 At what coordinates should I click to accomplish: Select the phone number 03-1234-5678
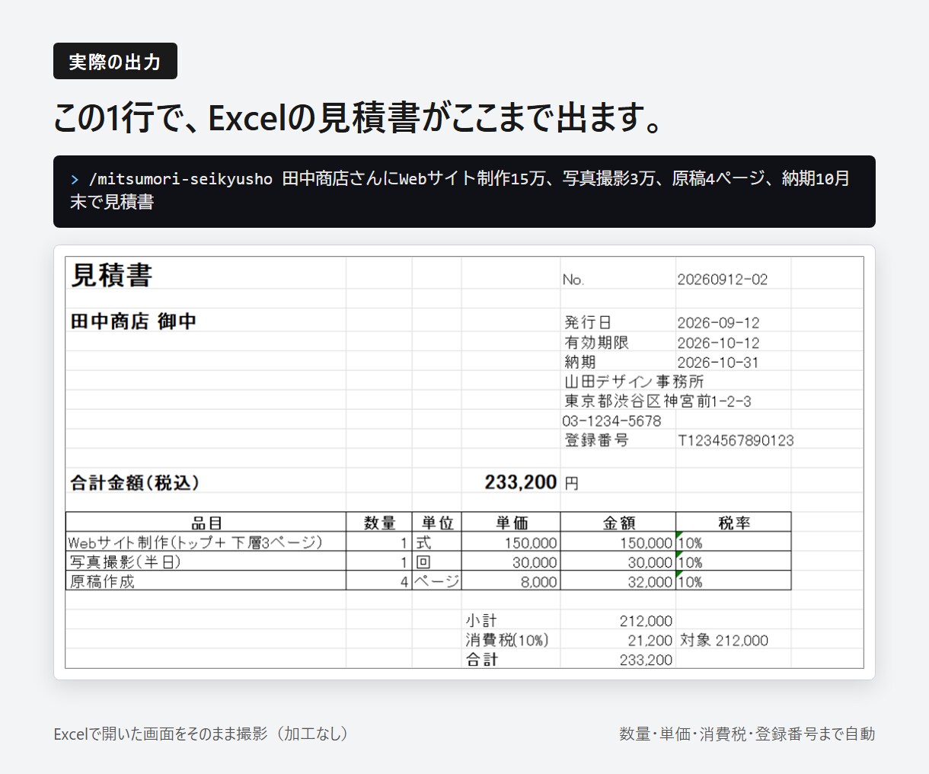(x=611, y=421)
